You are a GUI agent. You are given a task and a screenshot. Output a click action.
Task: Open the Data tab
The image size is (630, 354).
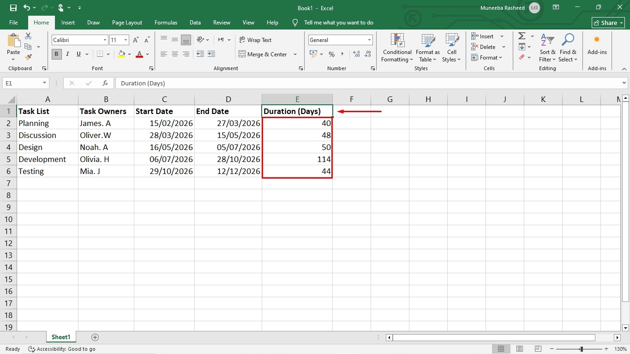click(195, 23)
